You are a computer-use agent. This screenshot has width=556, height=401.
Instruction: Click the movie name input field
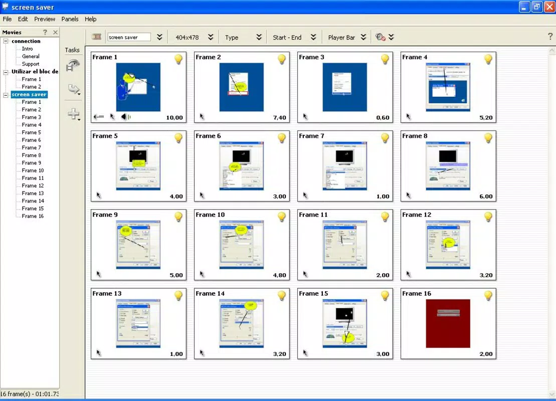tap(129, 37)
